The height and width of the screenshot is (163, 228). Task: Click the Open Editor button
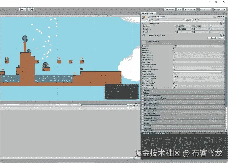[216, 38]
